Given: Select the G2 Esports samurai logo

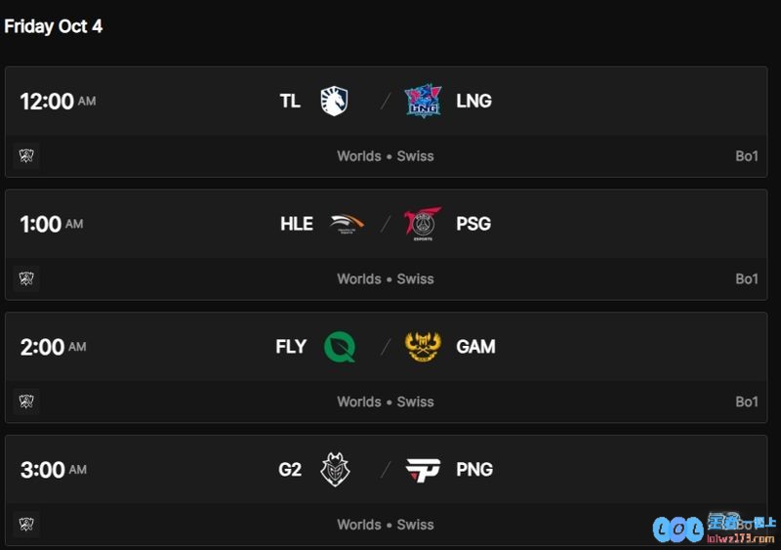Looking at the screenshot, I should tap(335, 469).
